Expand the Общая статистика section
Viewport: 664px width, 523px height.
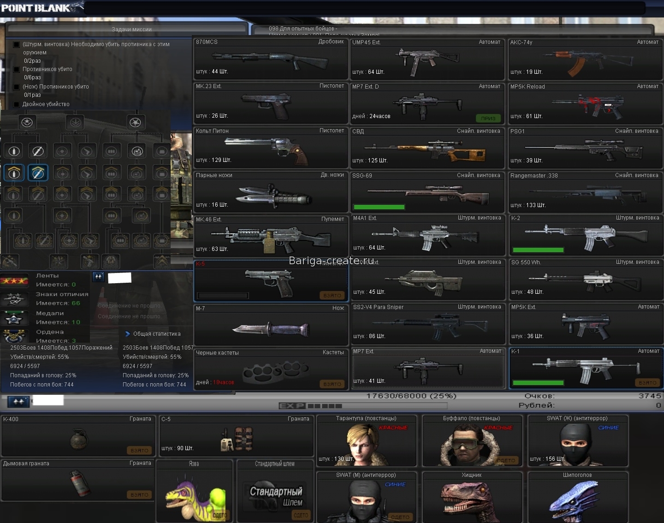128,334
